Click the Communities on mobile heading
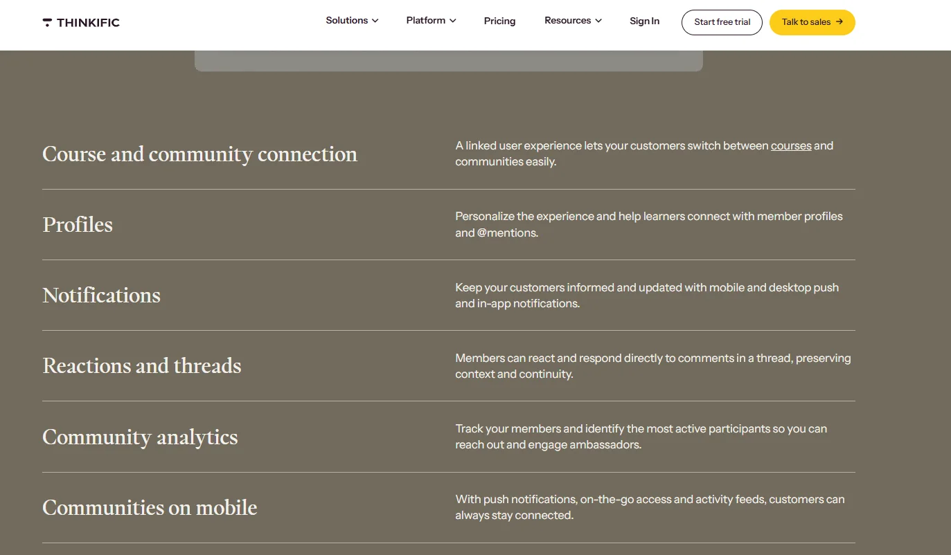 (x=149, y=507)
